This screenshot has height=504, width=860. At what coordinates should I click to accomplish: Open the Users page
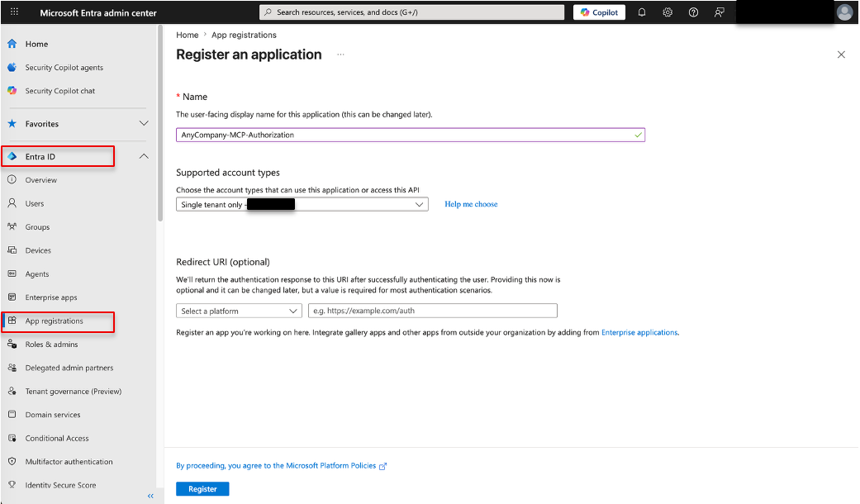point(34,203)
